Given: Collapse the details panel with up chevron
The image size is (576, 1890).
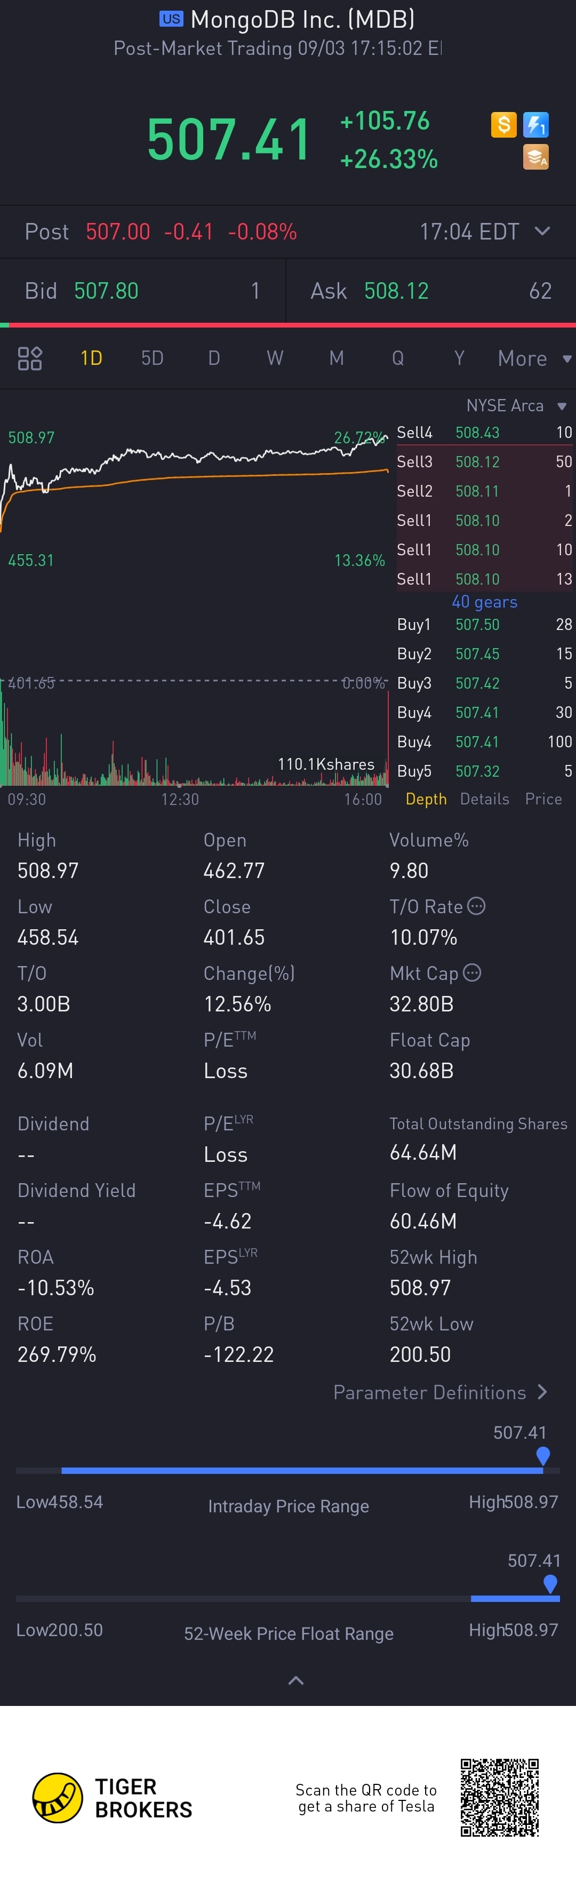Looking at the screenshot, I should pos(295,1680).
